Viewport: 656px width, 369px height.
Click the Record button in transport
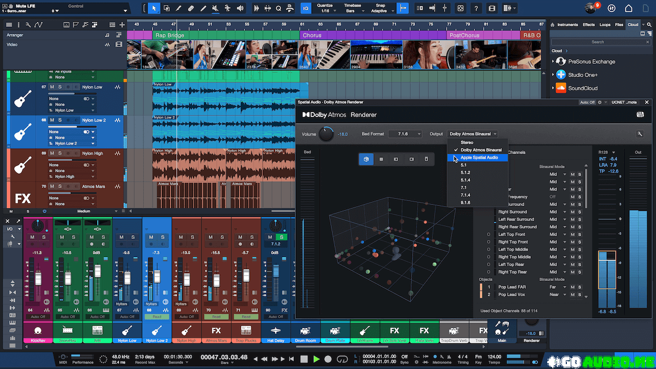328,359
